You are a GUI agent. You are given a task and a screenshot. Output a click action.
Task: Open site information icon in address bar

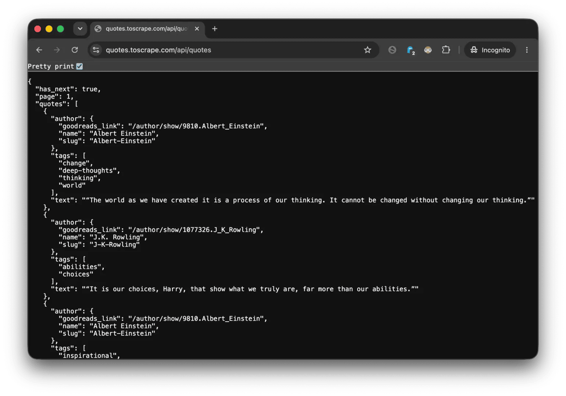96,50
